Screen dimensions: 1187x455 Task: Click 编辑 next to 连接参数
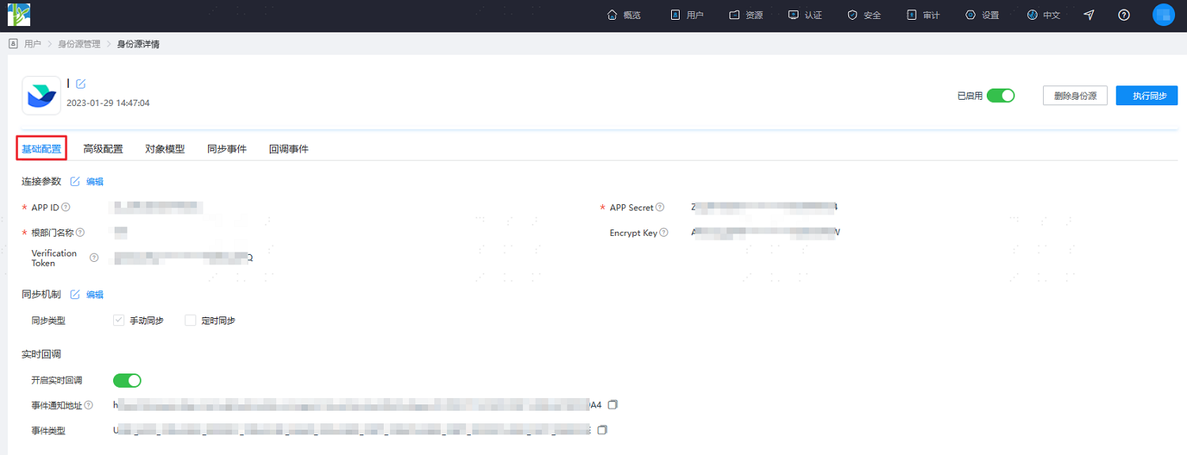(x=95, y=181)
